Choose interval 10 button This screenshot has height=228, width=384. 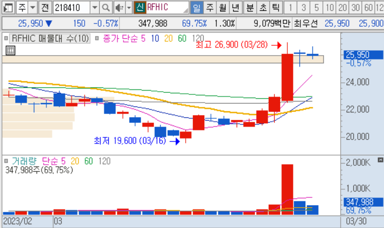coord(329,8)
